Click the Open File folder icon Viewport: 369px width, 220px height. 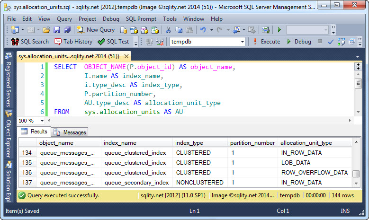click(x=46, y=30)
